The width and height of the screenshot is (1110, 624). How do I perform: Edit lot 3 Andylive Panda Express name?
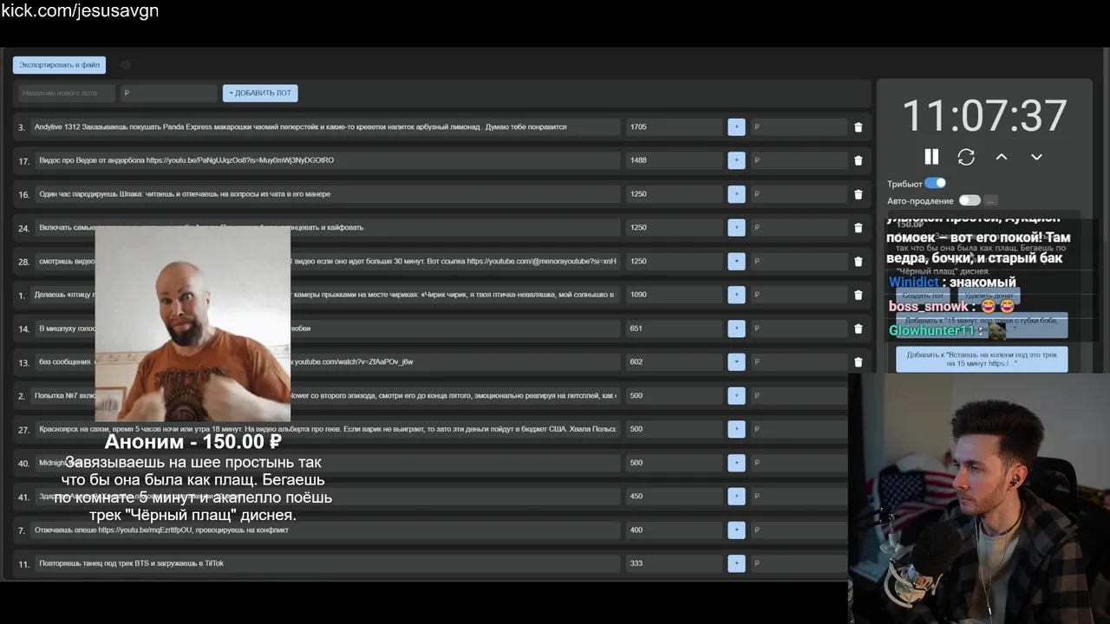coord(325,127)
